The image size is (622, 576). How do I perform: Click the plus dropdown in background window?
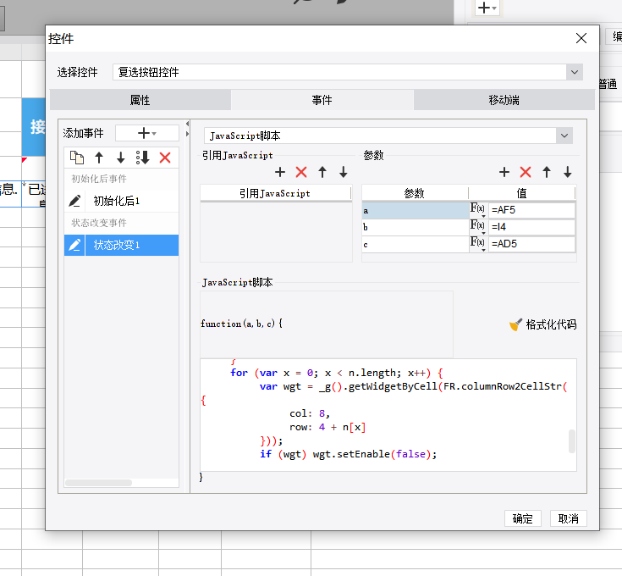pos(487,8)
